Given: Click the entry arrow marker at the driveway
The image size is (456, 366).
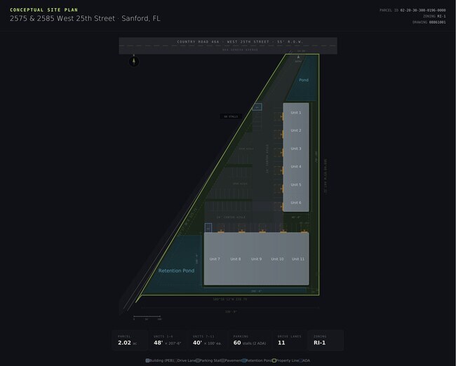Looking at the screenshot, I should (x=298, y=57).
